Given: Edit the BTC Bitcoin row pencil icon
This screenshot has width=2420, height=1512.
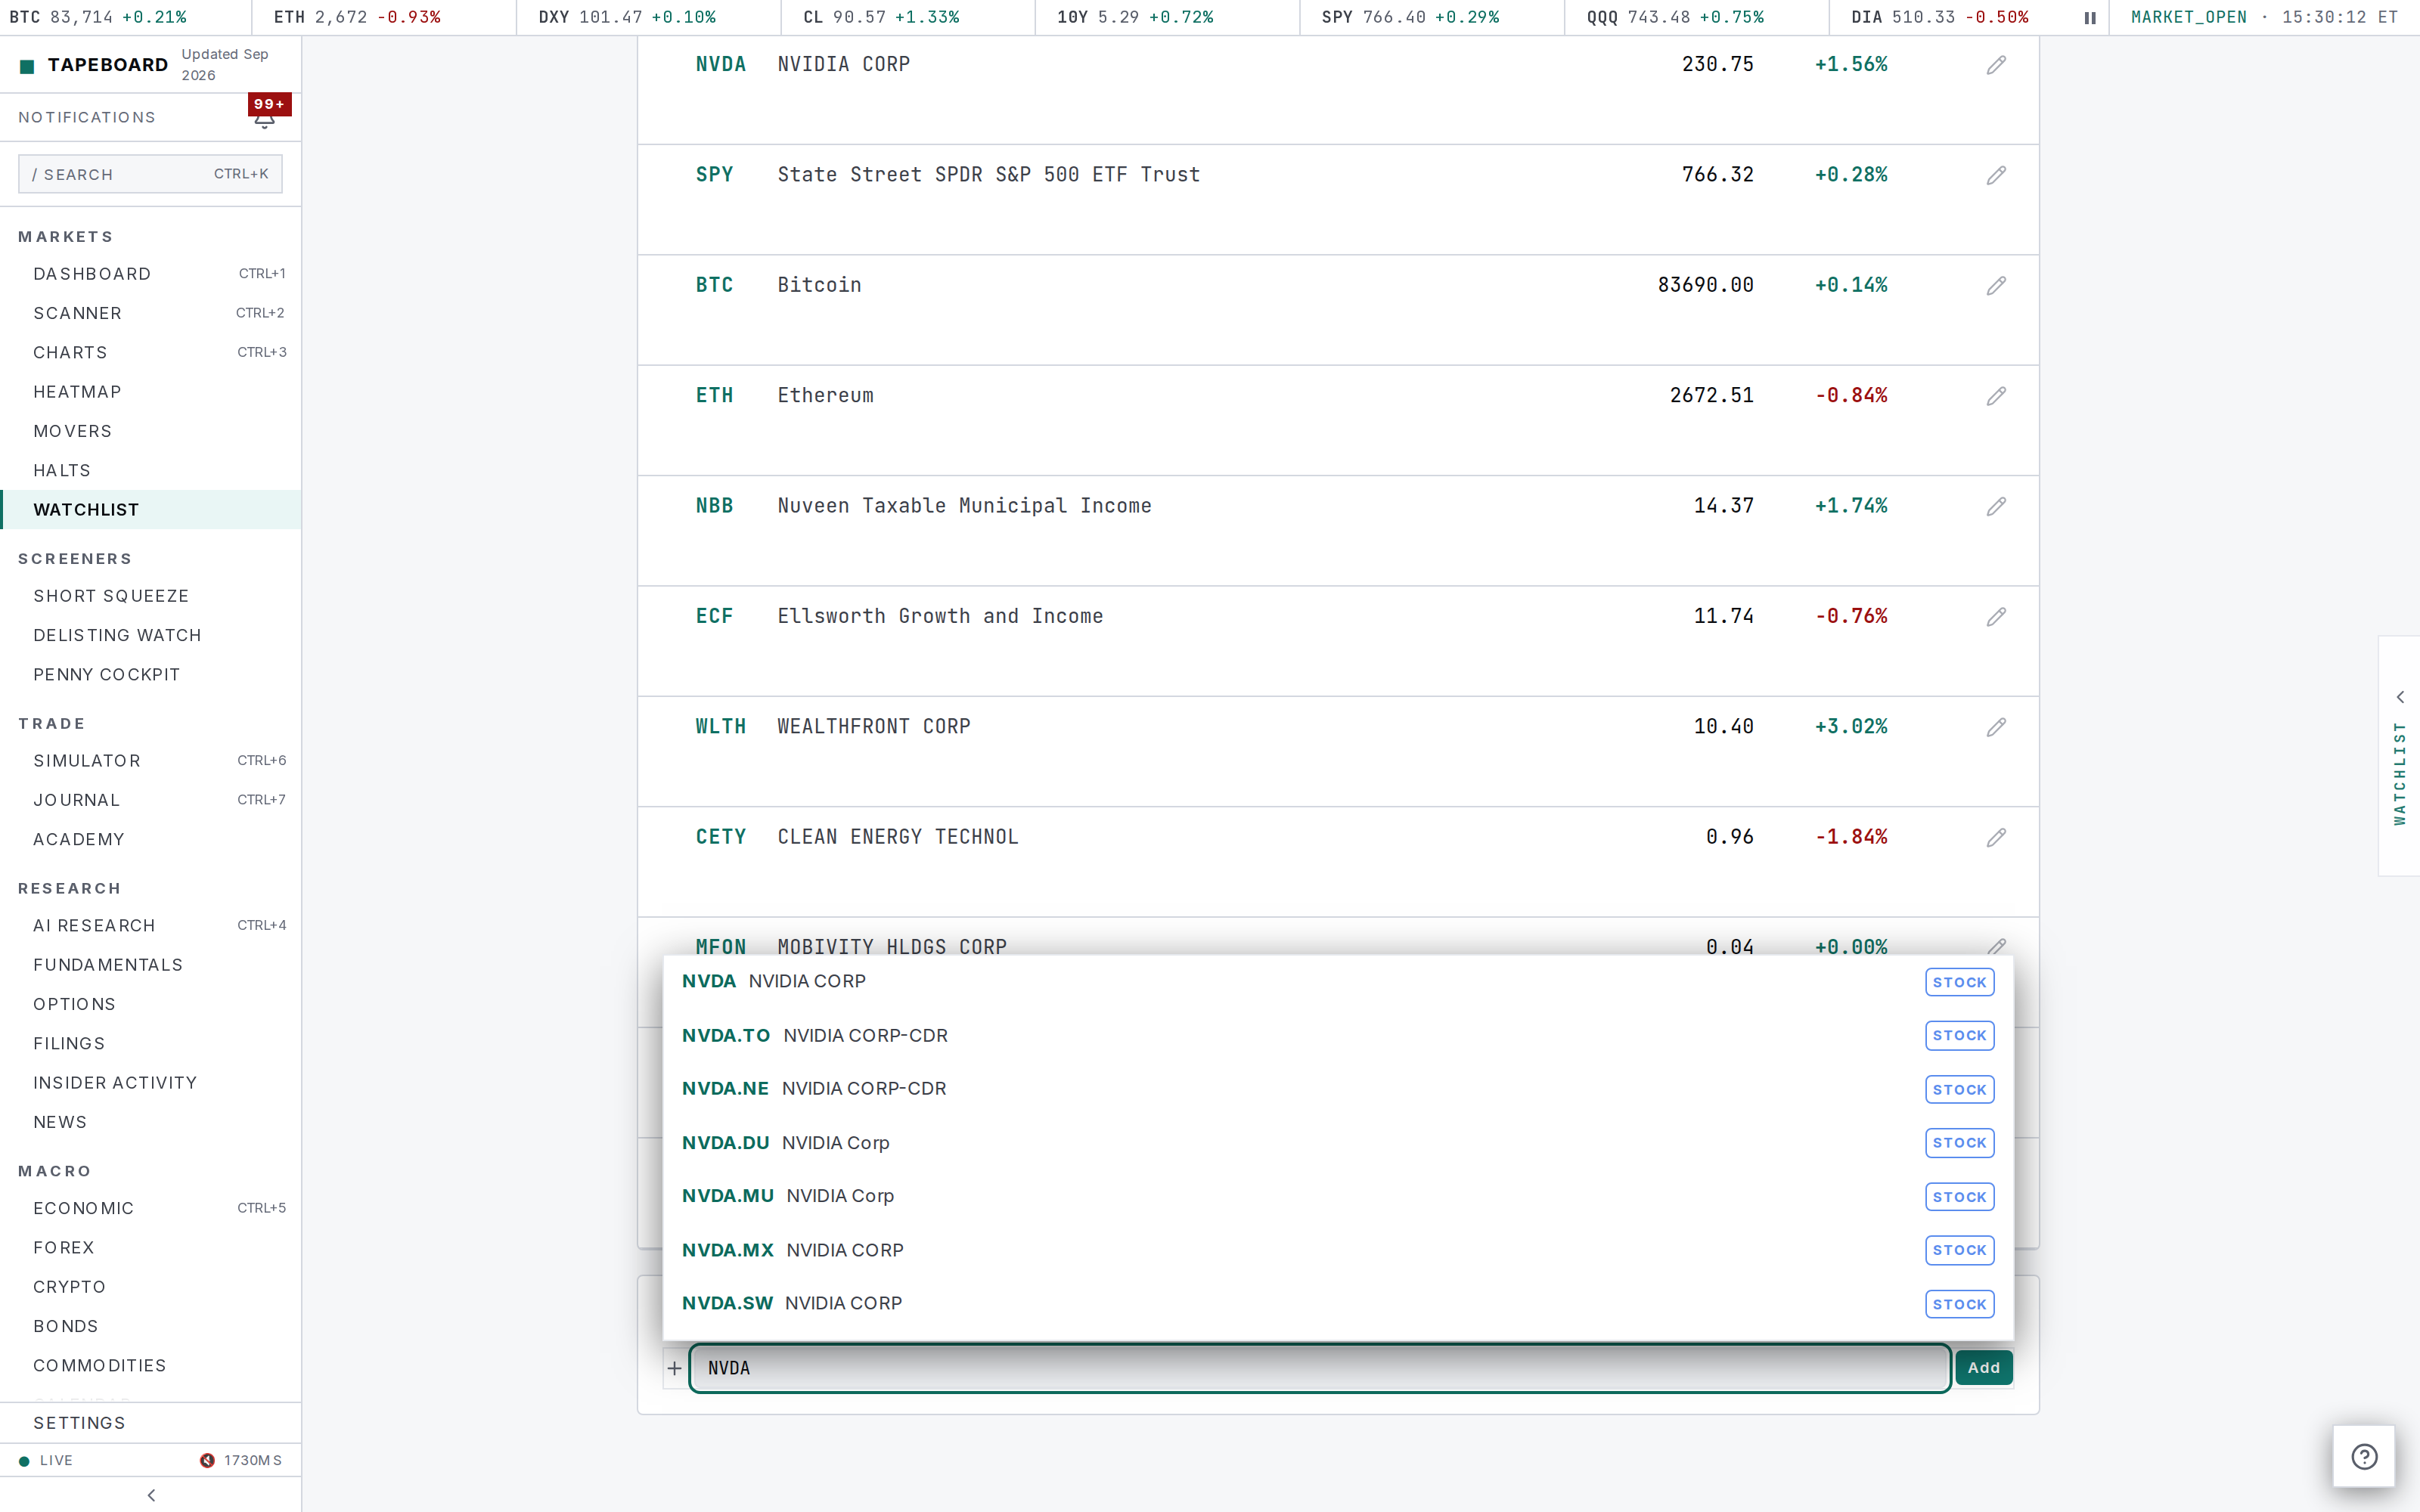Looking at the screenshot, I should pyautogui.click(x=1996, y=286).
